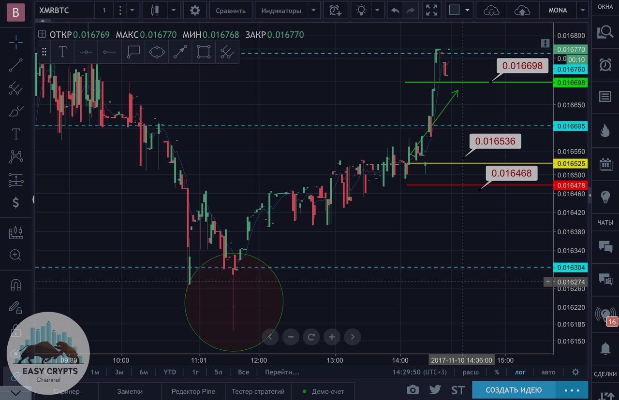The width and height of the screenshot is (619, 400).
Task: Share chart on Twitter
Action: click(x=435, y=390)
